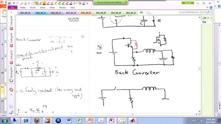Open the Review ribbon tab

[63, 8]
